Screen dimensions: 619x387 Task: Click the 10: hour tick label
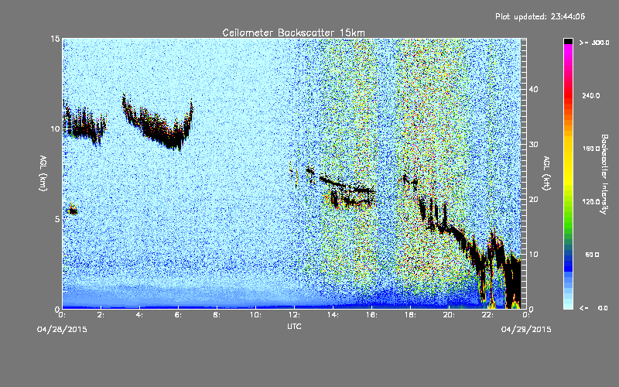256,315
